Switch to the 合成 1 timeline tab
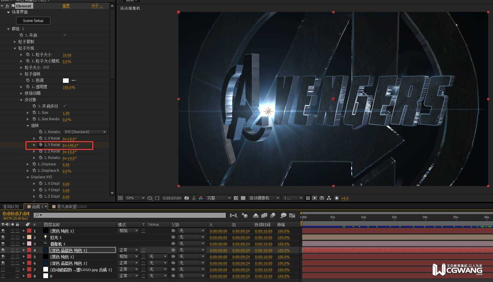493x282 pixels. 36,207
